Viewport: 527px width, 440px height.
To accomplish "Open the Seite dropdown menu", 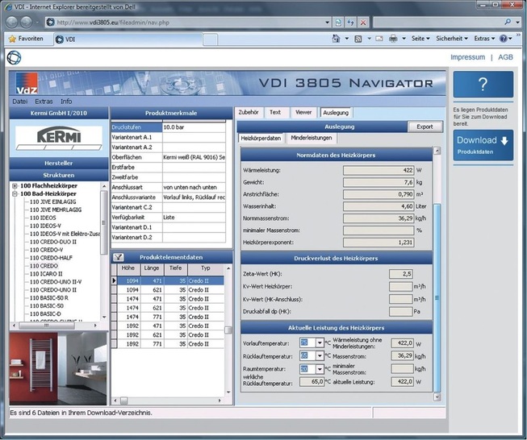I will pyautogui.click(x=420, y=39).
